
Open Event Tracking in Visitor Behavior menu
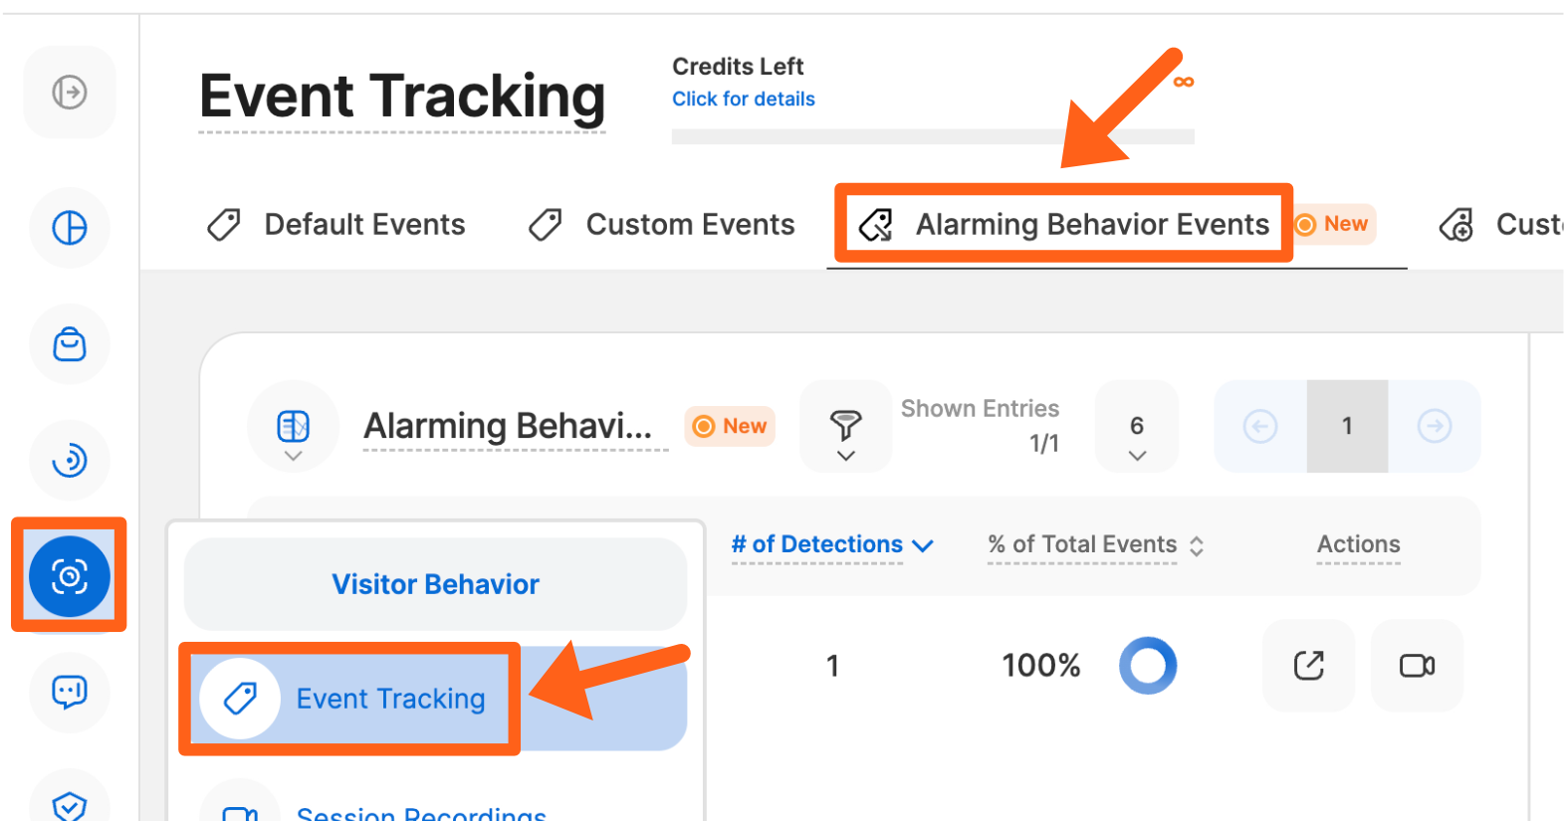pyautogui.click(x=390, y=699)
